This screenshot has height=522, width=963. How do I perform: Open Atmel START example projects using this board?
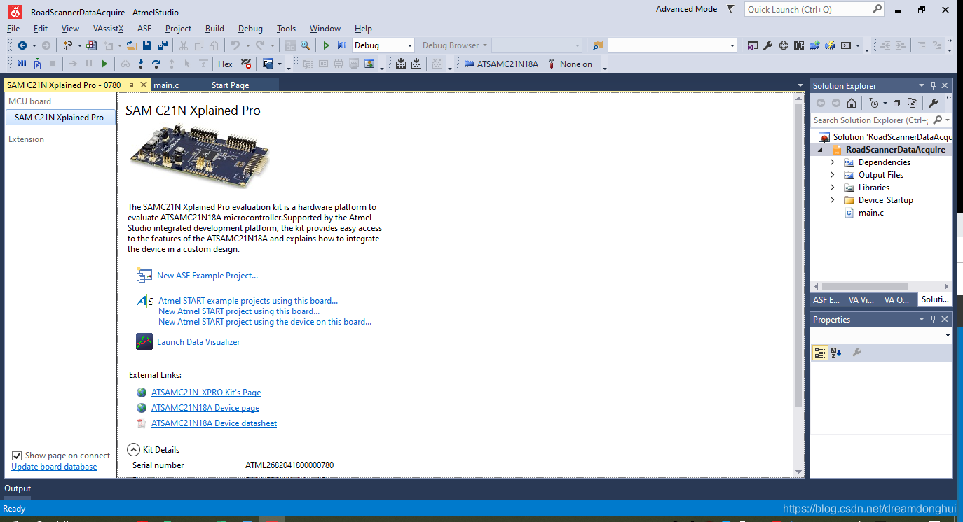[x=248, y=301]
